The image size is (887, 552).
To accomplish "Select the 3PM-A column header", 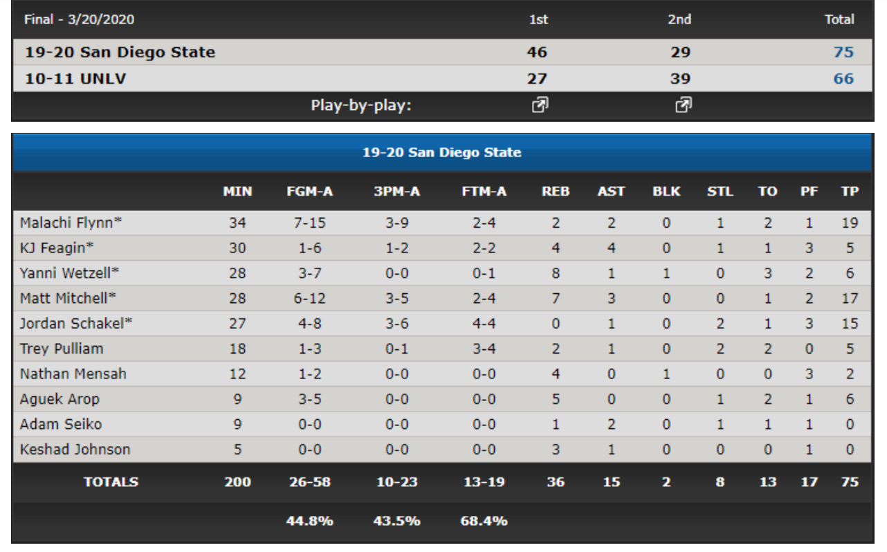I will pos(397,192).
